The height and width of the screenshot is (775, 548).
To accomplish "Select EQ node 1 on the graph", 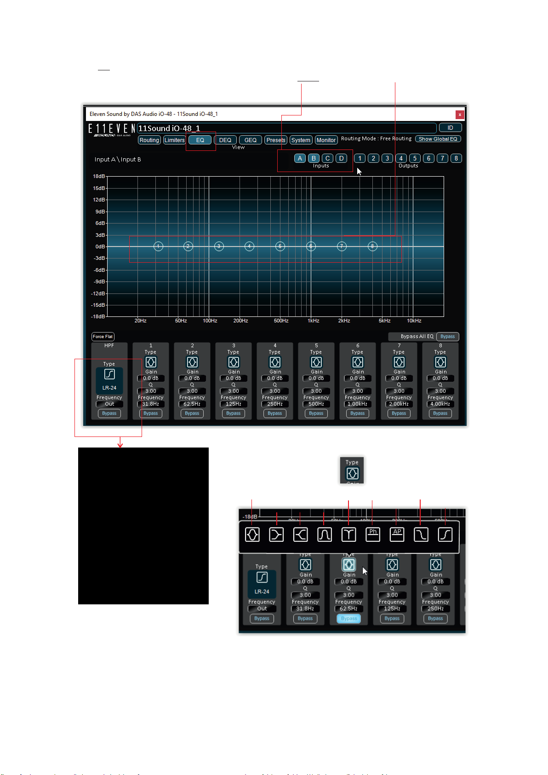I will pos(158,247).
